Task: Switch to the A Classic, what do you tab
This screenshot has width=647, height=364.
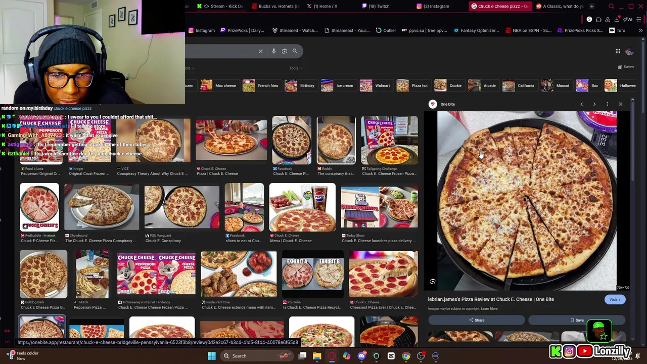Action: pyautogui.click(x=560, y=6)
